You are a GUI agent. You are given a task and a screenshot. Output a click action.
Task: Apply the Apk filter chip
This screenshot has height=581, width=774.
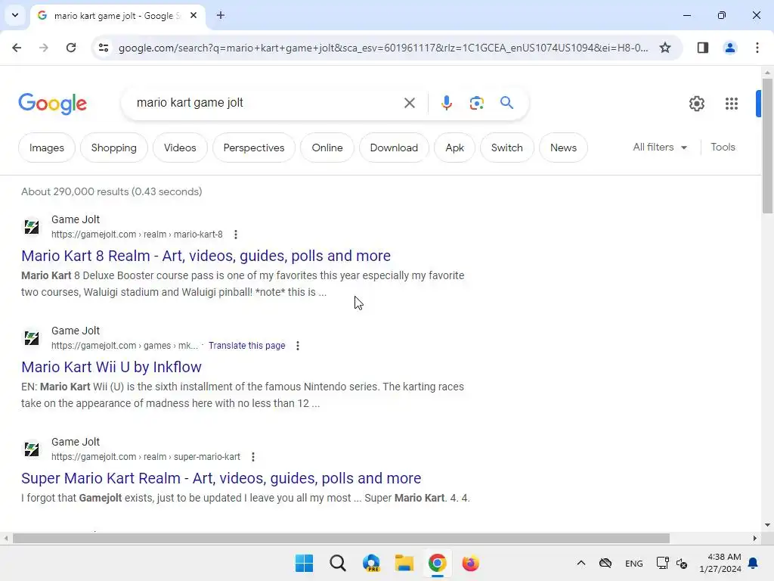tap(454, 148)
